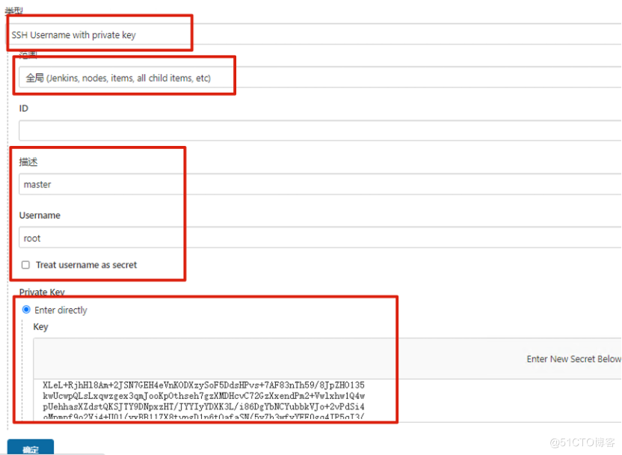Click inside the private key text area

(x=327, y=400)
